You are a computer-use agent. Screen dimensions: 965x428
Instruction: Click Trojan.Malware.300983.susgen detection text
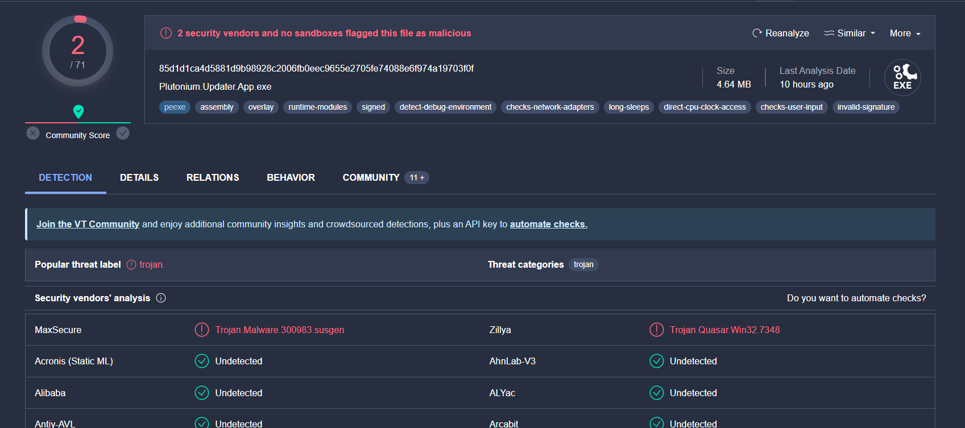click(x=280, y=330)
